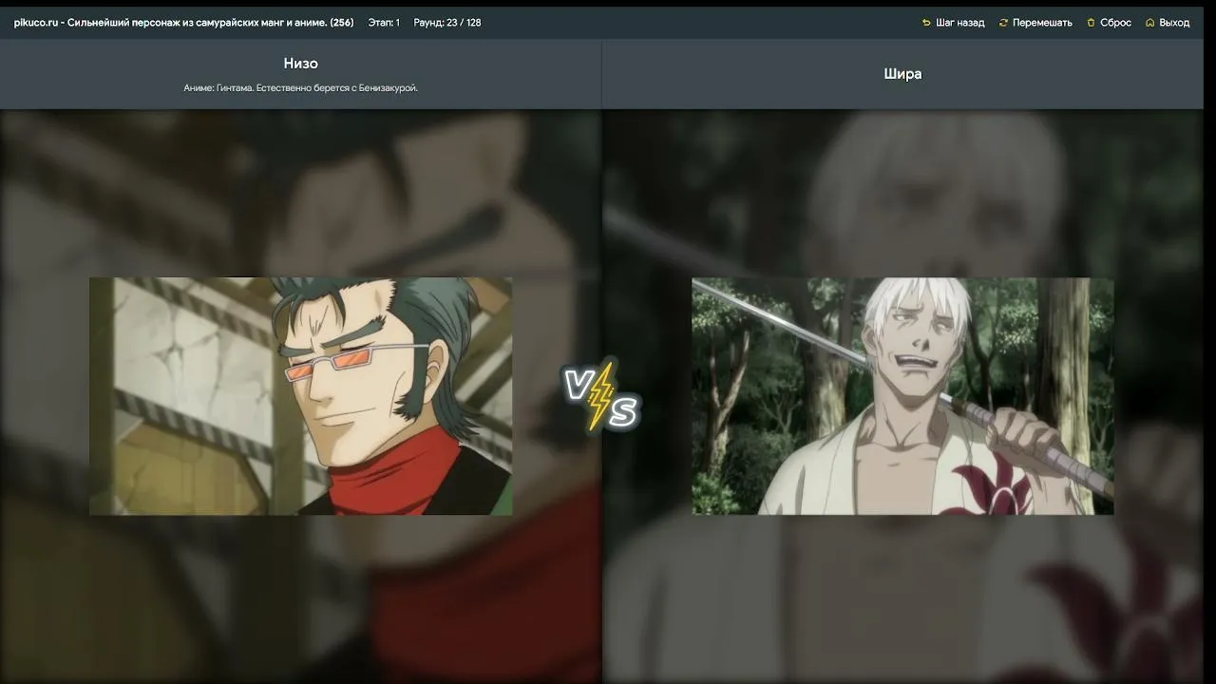Screen dimensions: 1216x684
Task: Reset the tournament with Сброс
Action: pos(1109,23)
